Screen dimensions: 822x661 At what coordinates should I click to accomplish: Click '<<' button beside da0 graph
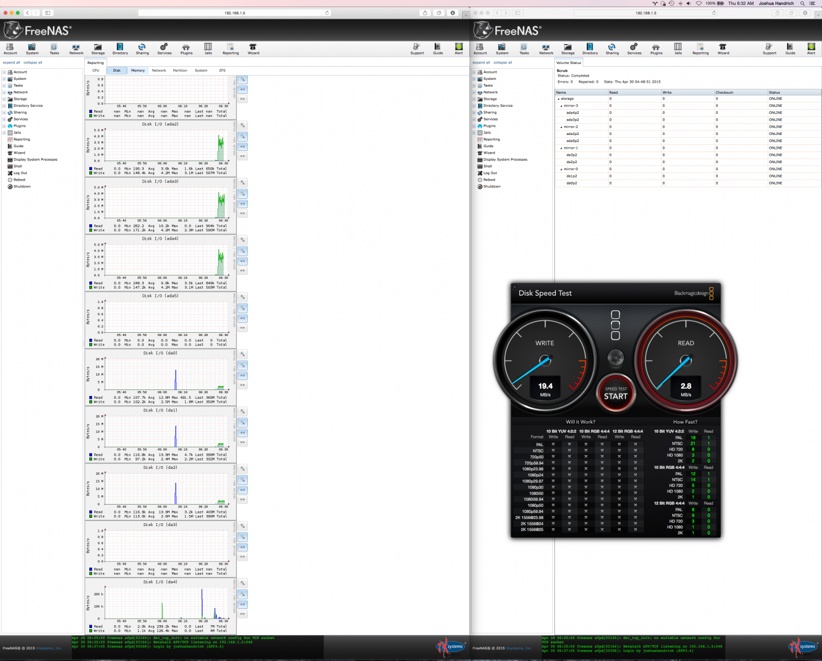pos(242,376)
